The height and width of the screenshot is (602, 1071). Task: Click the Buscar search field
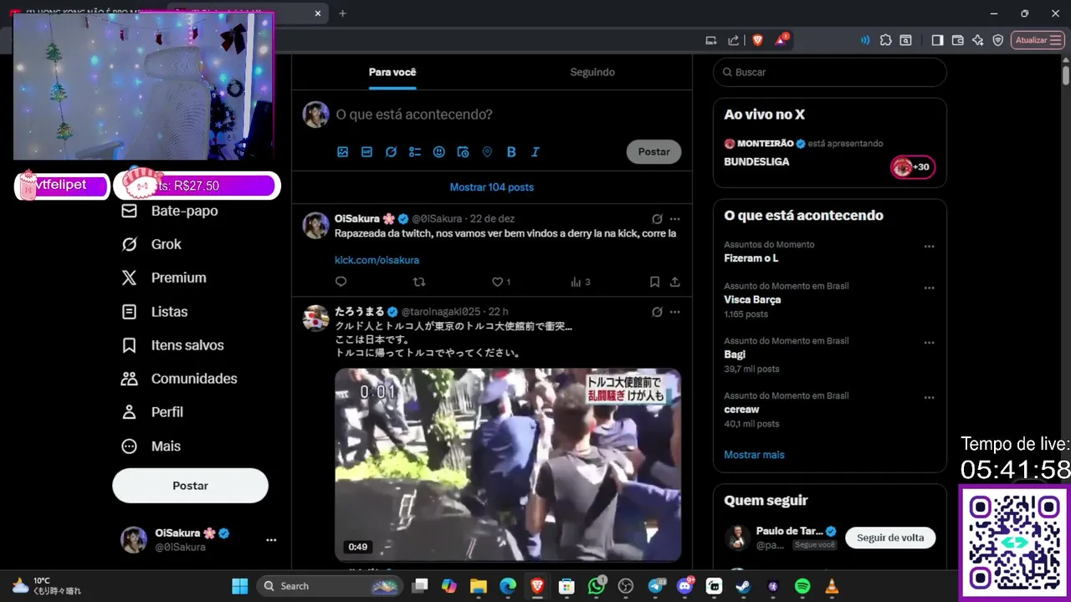830,72
